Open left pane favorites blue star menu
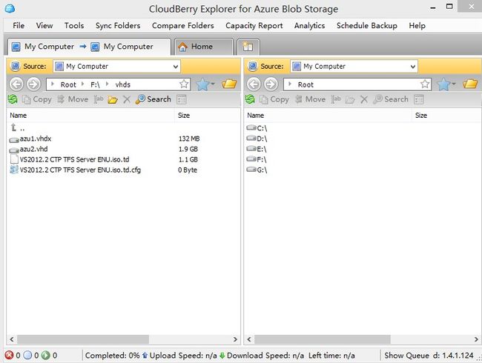This screenshot has height=363, width=482. pos(205,84)
